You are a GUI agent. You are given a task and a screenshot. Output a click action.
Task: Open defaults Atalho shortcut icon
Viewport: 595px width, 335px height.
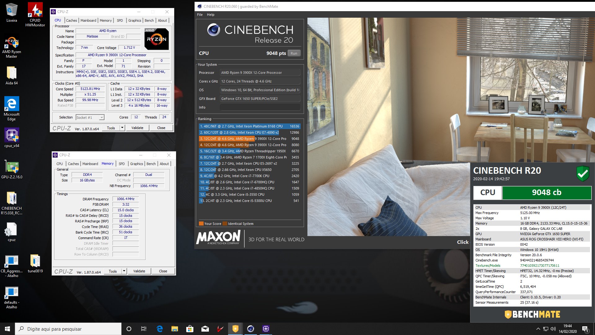pos(11,297)
